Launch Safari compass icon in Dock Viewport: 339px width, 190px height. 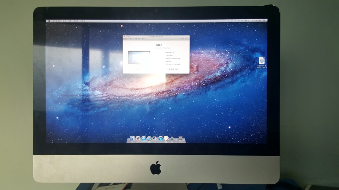pos(149,138)
